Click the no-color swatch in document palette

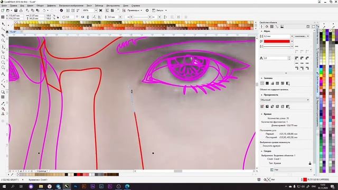point(18,175)
